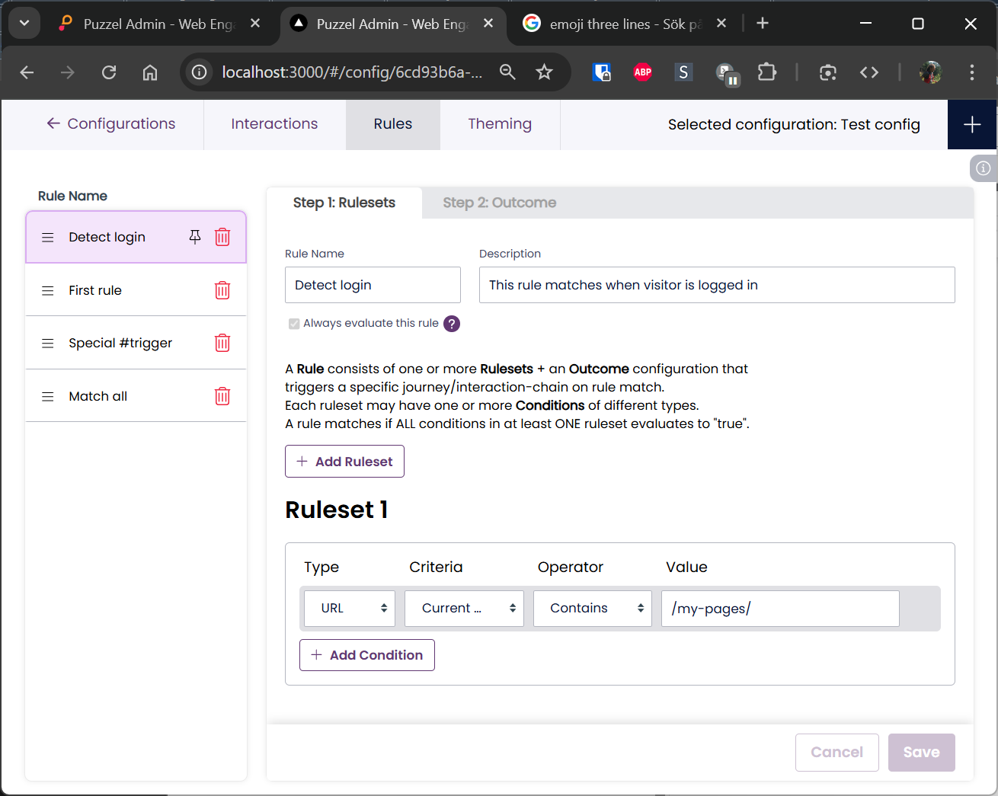Screen dimensions: 998x796
Task: Open the Type dropdown showing URL
Action: [350, 608]
